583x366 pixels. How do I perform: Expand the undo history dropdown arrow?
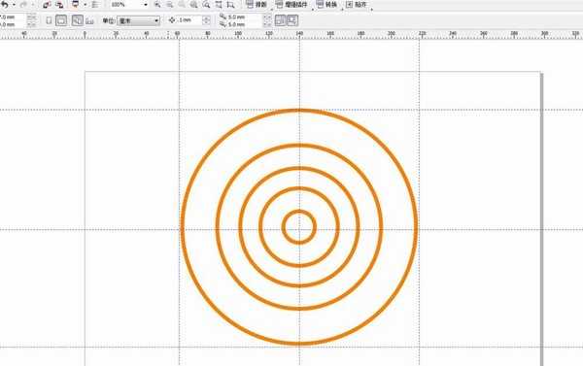point(14,5)
